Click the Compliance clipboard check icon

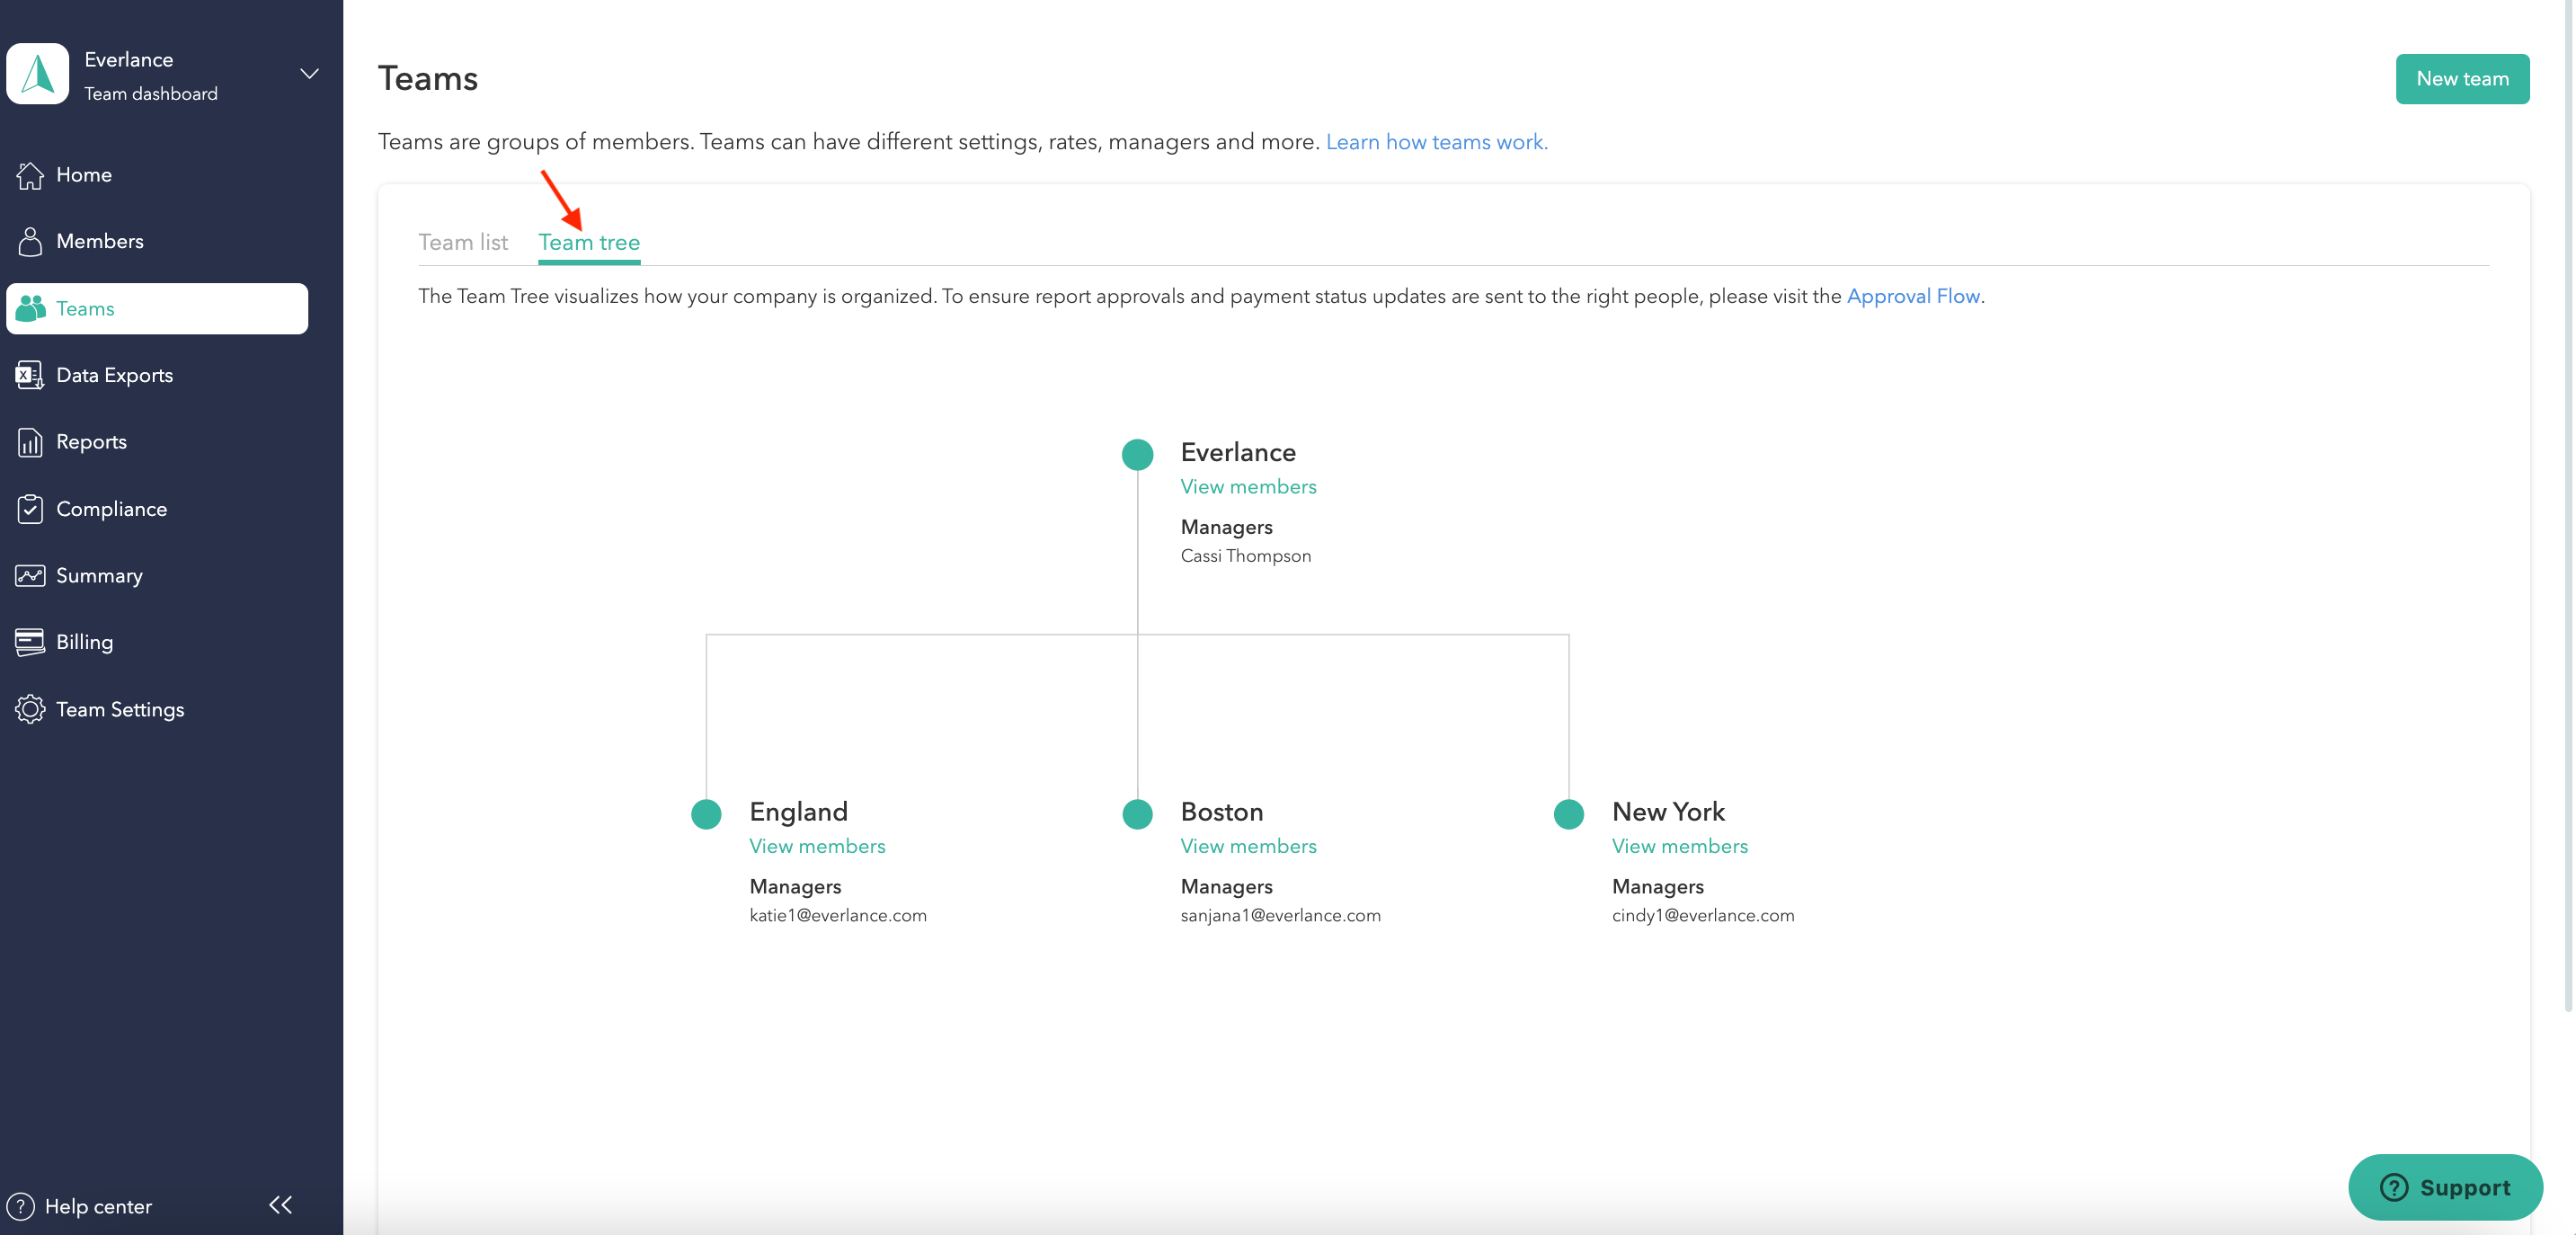30,509
